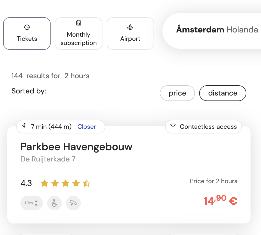Expand the height clearance arrows badge
The image size is (261, 235).
pyautogui.click(x=37, y=203)
